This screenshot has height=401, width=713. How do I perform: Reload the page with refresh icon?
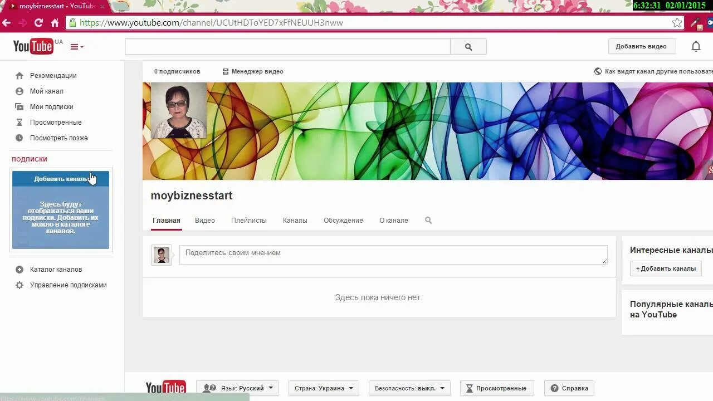(x=38, y=23)
